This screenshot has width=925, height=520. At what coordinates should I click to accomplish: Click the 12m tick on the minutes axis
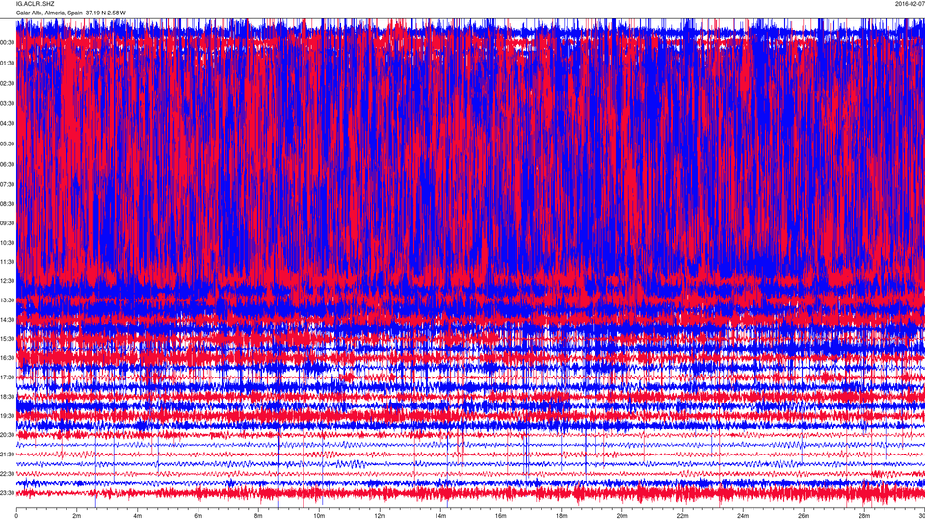380,515
